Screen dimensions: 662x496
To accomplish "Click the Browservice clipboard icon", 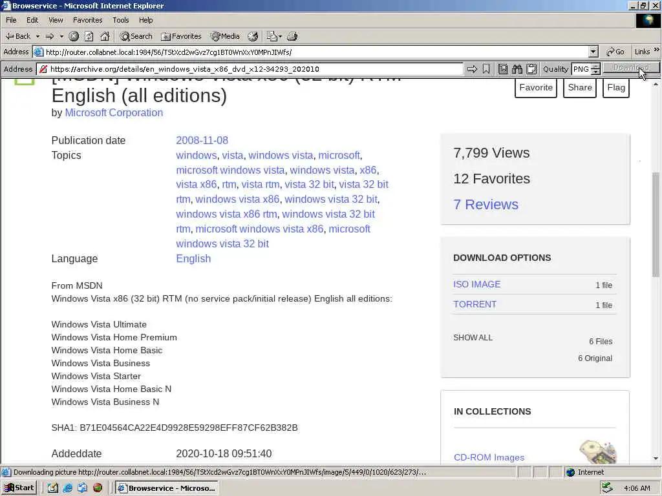I will 531,68.
